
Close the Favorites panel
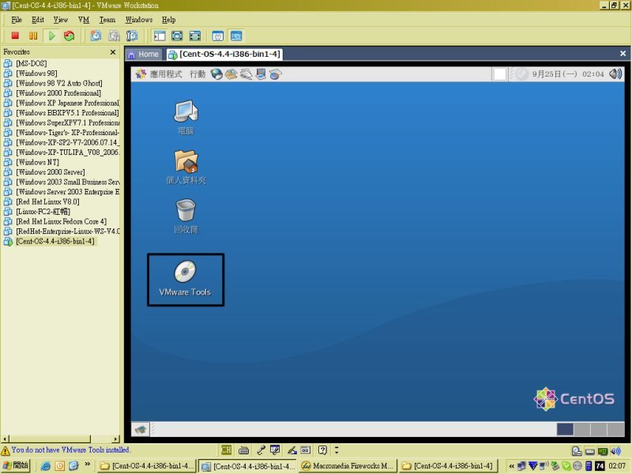[x=113, y=52]
